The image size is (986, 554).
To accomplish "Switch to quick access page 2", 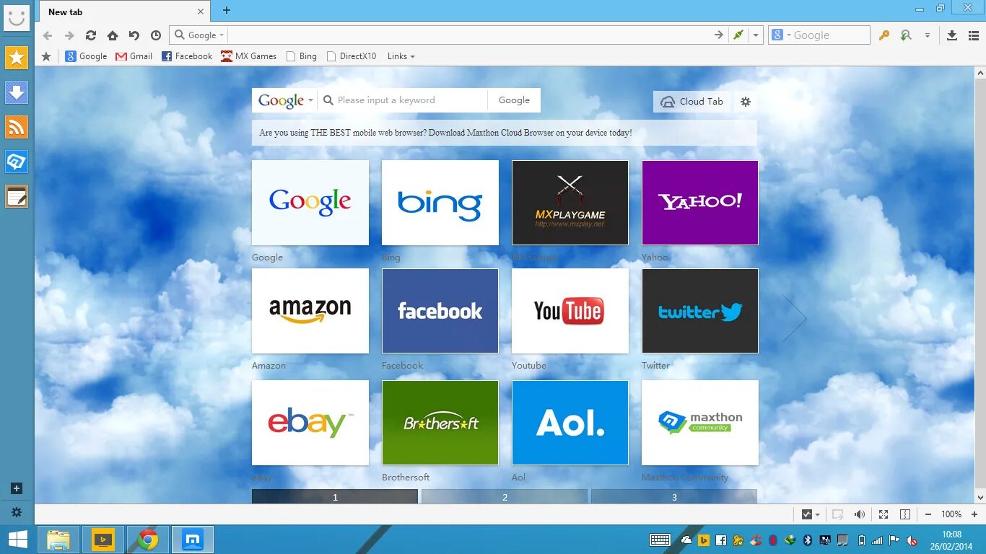I will tap(505, 497).
